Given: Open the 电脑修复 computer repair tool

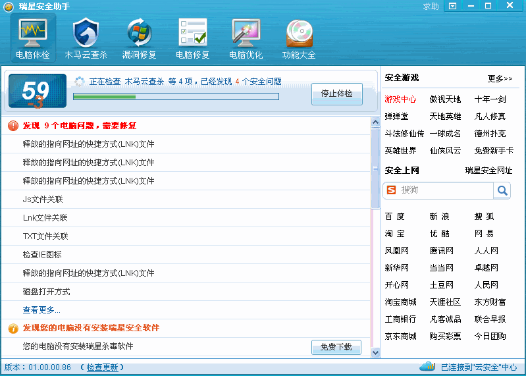Looking at the screenshot, I should (x=192, y=38).
